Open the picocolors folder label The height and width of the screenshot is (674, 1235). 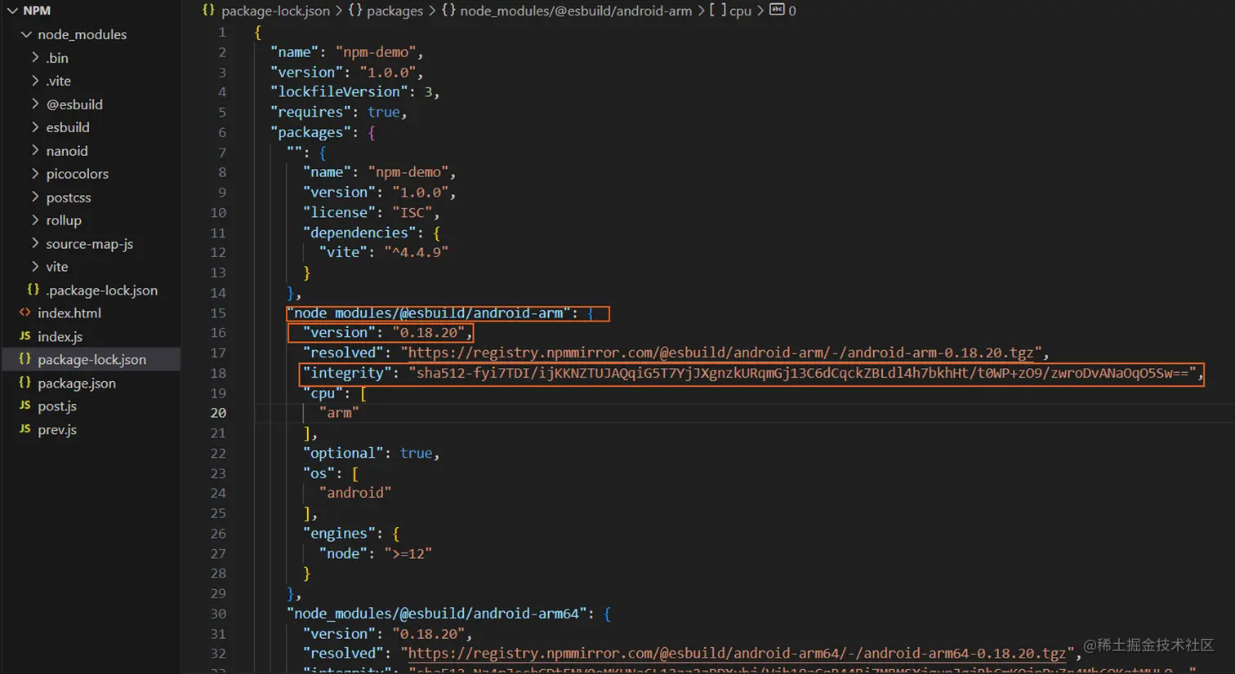[x=77, y=174]
